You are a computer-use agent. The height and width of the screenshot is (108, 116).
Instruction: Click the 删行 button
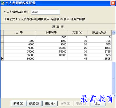point(50,103)
